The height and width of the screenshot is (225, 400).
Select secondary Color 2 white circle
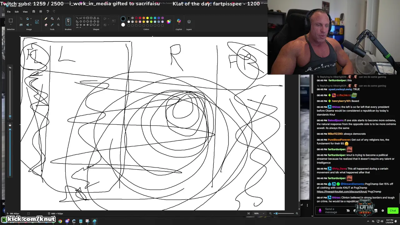[x=123, y=25]
